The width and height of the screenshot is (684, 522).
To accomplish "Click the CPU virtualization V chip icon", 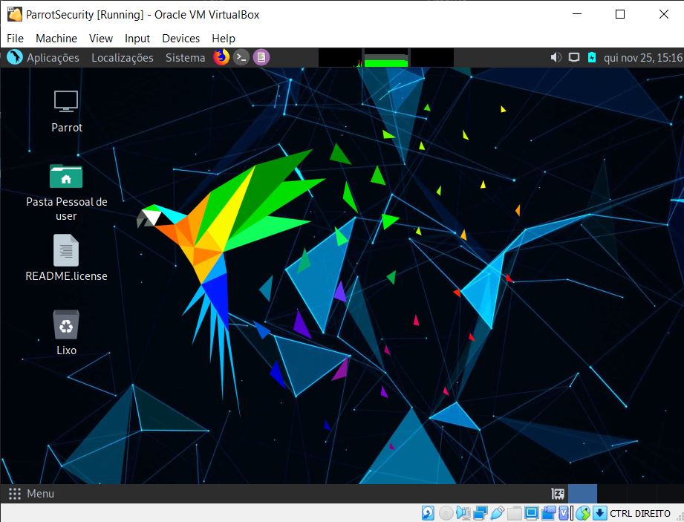I will click(x=564, y=513).
